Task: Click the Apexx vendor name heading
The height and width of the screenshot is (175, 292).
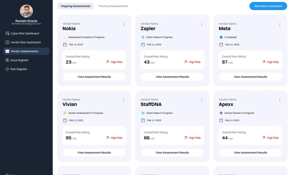Action: 226,105
